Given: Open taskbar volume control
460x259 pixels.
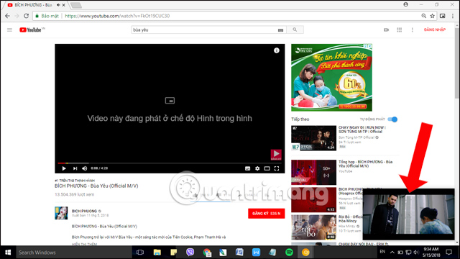Looking at the screenshot, I should [416, 253].
